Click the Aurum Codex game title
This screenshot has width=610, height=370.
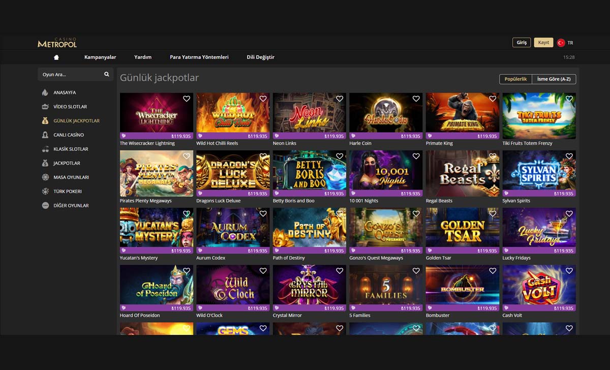click(x=211, y=258)
